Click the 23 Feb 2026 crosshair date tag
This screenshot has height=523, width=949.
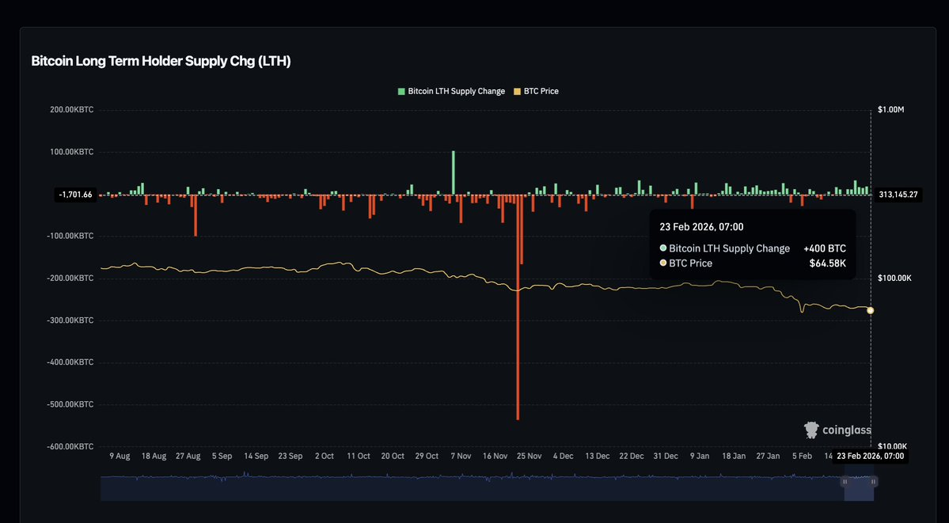(869, 456)
